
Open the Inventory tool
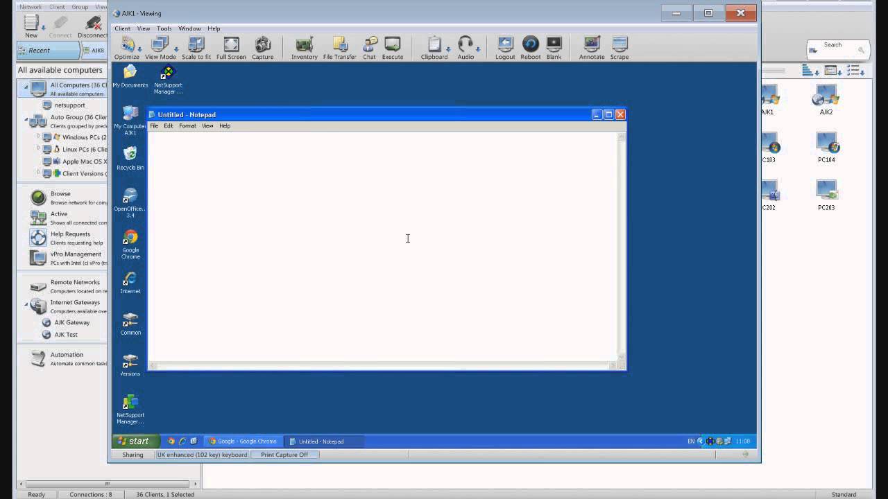[x=304, y=47]
